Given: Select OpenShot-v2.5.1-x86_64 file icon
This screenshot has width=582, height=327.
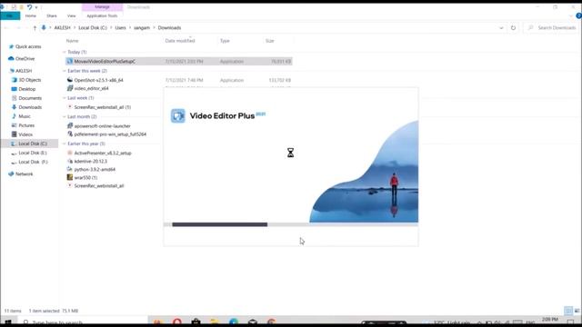Looking at the screenshot, I should click(70, 80).
